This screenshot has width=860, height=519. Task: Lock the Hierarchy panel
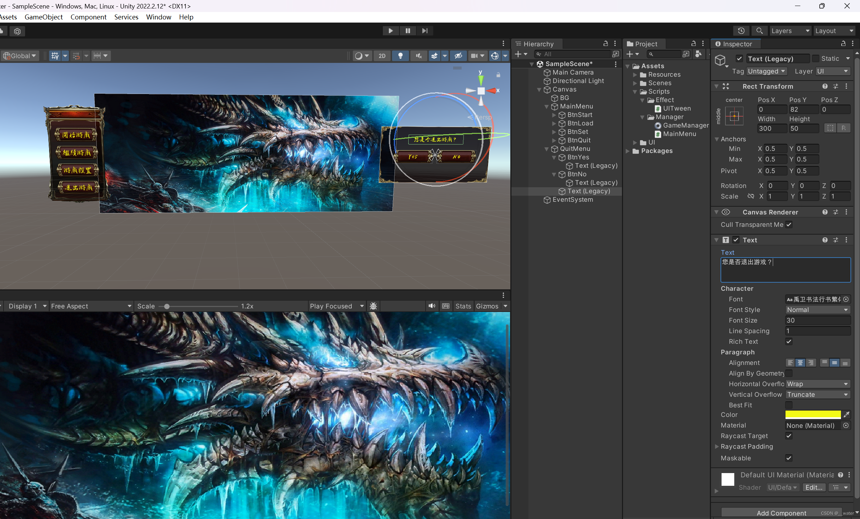click(606, 43)
